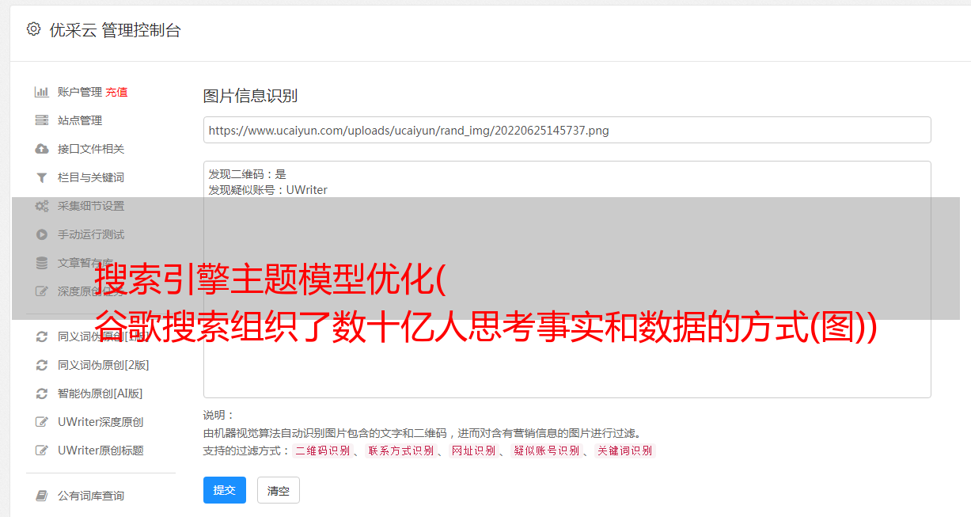Click the refresh icon for 智能伪原创[AI版]
Screen dimensions: 971x517
(42, 393)
